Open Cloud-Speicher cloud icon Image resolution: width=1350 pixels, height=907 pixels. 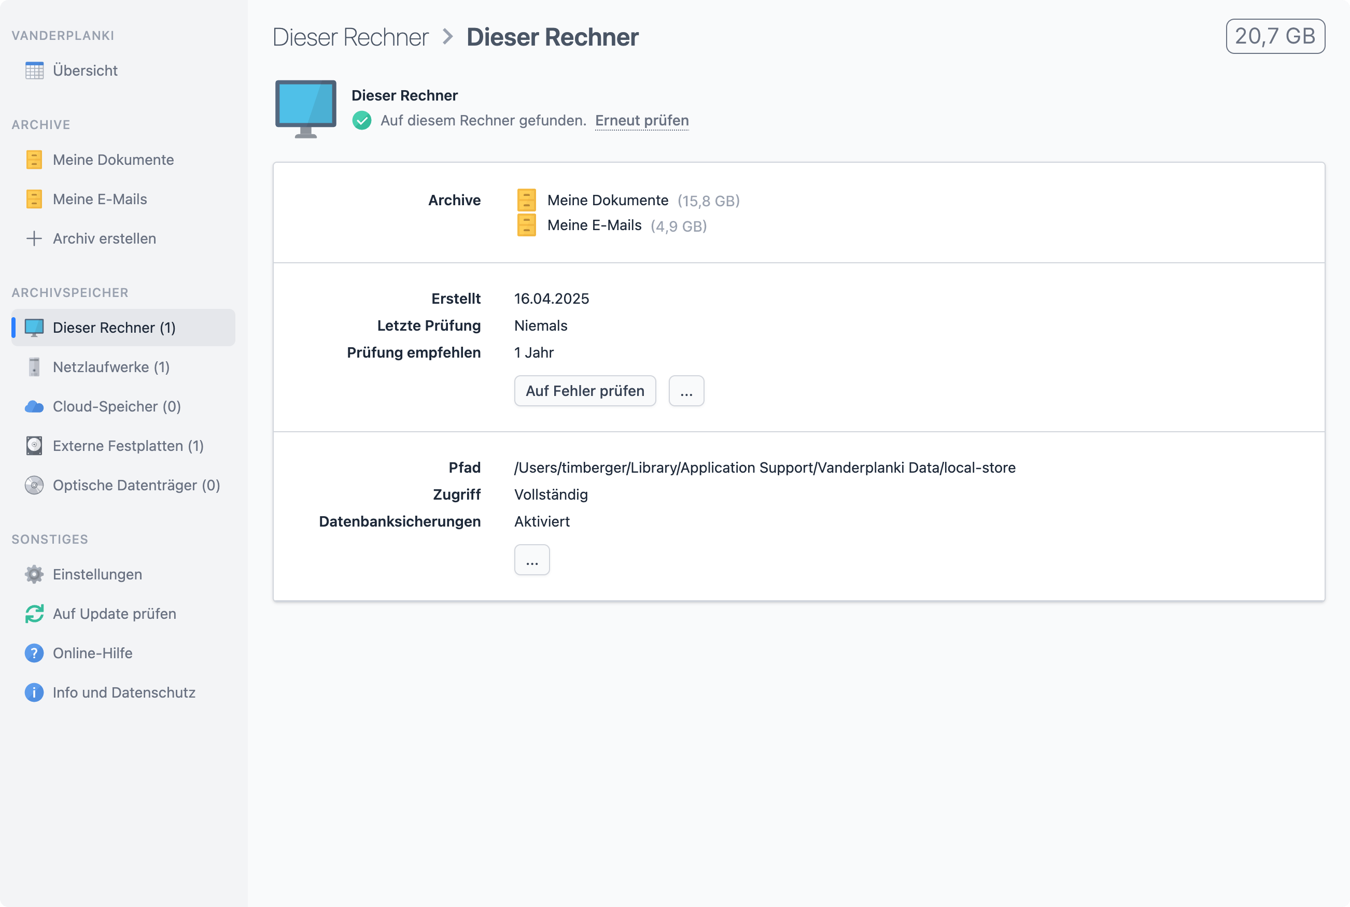(34, 407)
